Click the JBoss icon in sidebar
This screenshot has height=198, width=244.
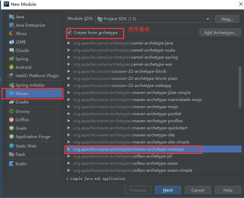[x=11, y=33]
